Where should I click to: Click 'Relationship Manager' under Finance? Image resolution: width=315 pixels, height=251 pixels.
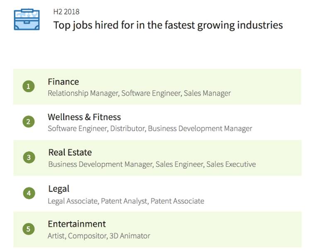(83, 93)
